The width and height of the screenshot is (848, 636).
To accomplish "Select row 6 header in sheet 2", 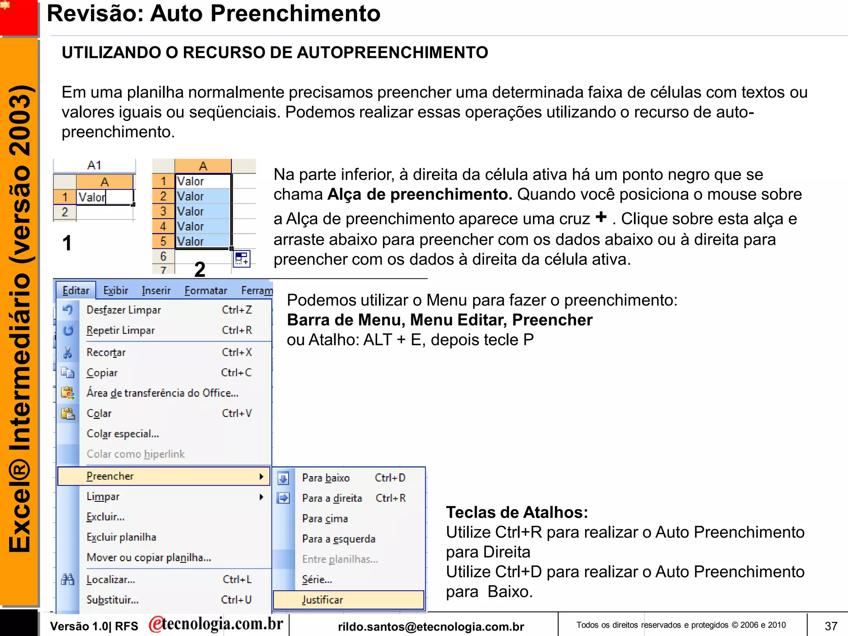I will pyautogui.click(x=164, y=256).
